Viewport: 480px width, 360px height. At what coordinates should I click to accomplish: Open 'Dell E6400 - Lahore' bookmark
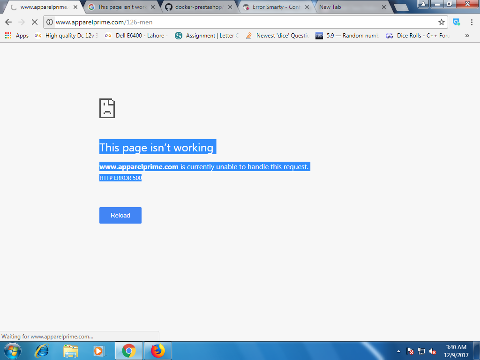point(136,36)
